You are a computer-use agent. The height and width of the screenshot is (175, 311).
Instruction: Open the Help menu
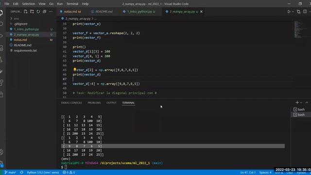[85, 4]
